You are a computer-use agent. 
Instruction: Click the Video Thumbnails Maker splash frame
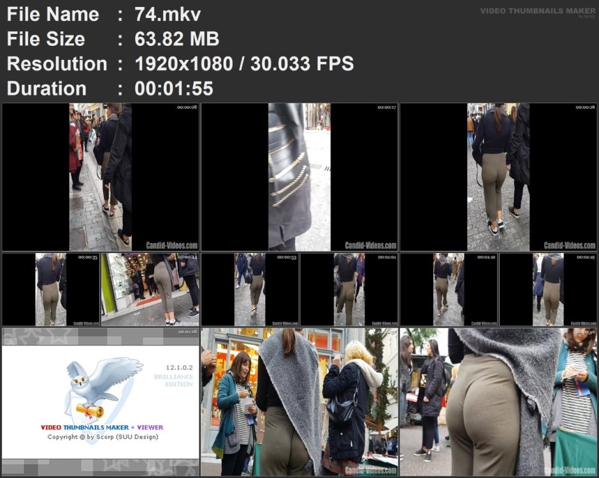pyautogui.click(x=101, y=402)
